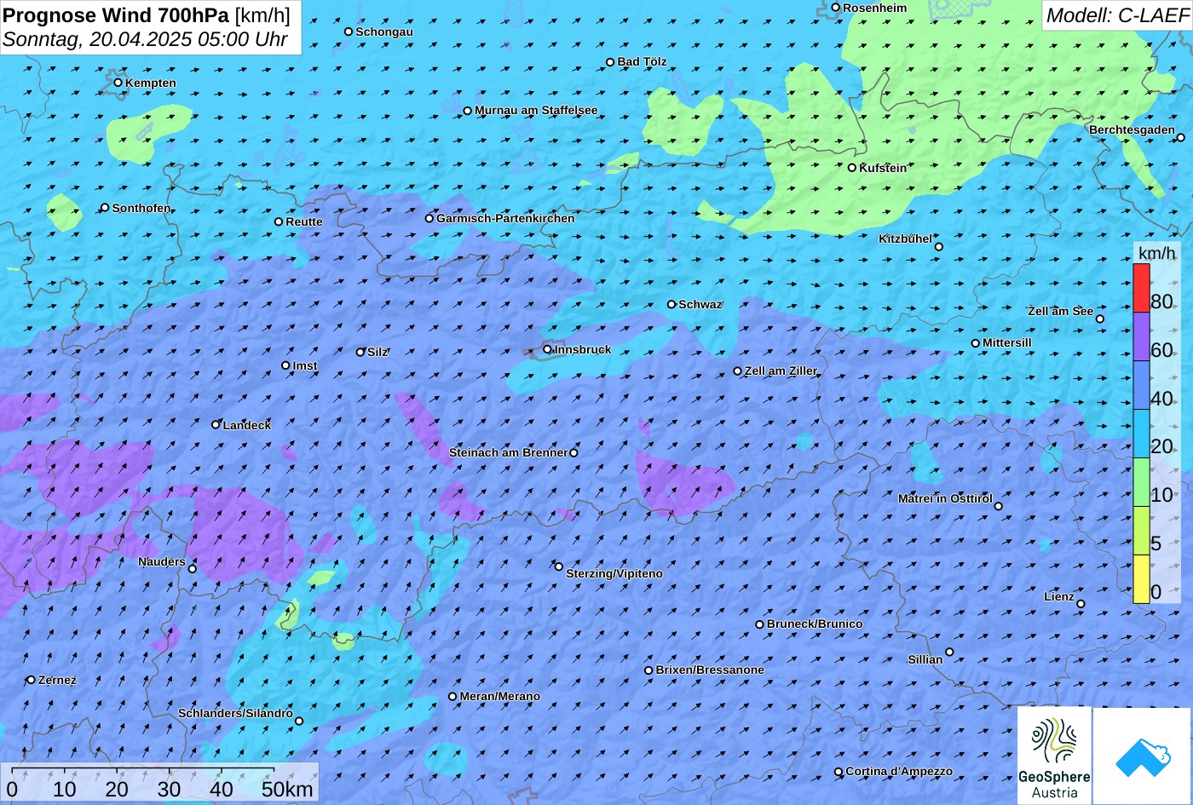
Task: Click the 'Matrei in Osttirol' label
Action: click(945, 498)
